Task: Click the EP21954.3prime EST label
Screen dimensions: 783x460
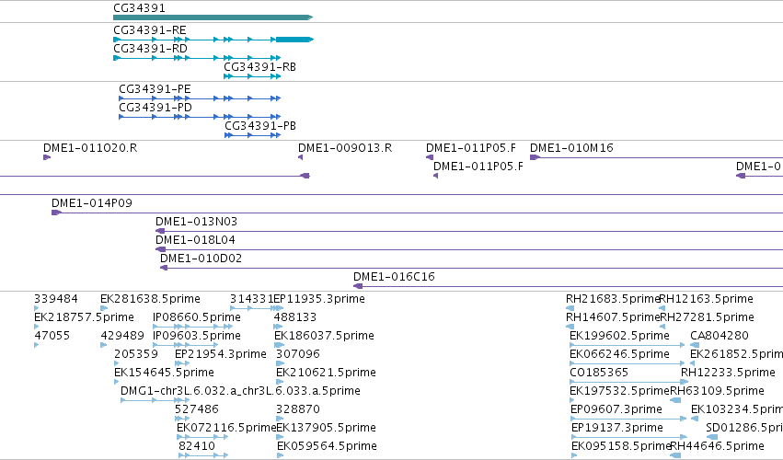Action: (221, 354)
